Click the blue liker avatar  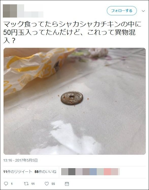point(93,172)
